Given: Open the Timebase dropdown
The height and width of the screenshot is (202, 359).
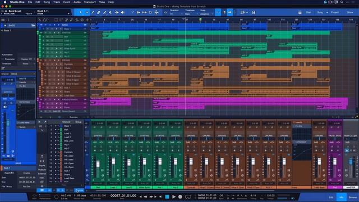Looking at the screenshot, I should click(191, 14).
